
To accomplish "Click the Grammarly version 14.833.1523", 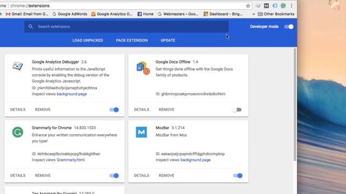I will click(85, 128).
